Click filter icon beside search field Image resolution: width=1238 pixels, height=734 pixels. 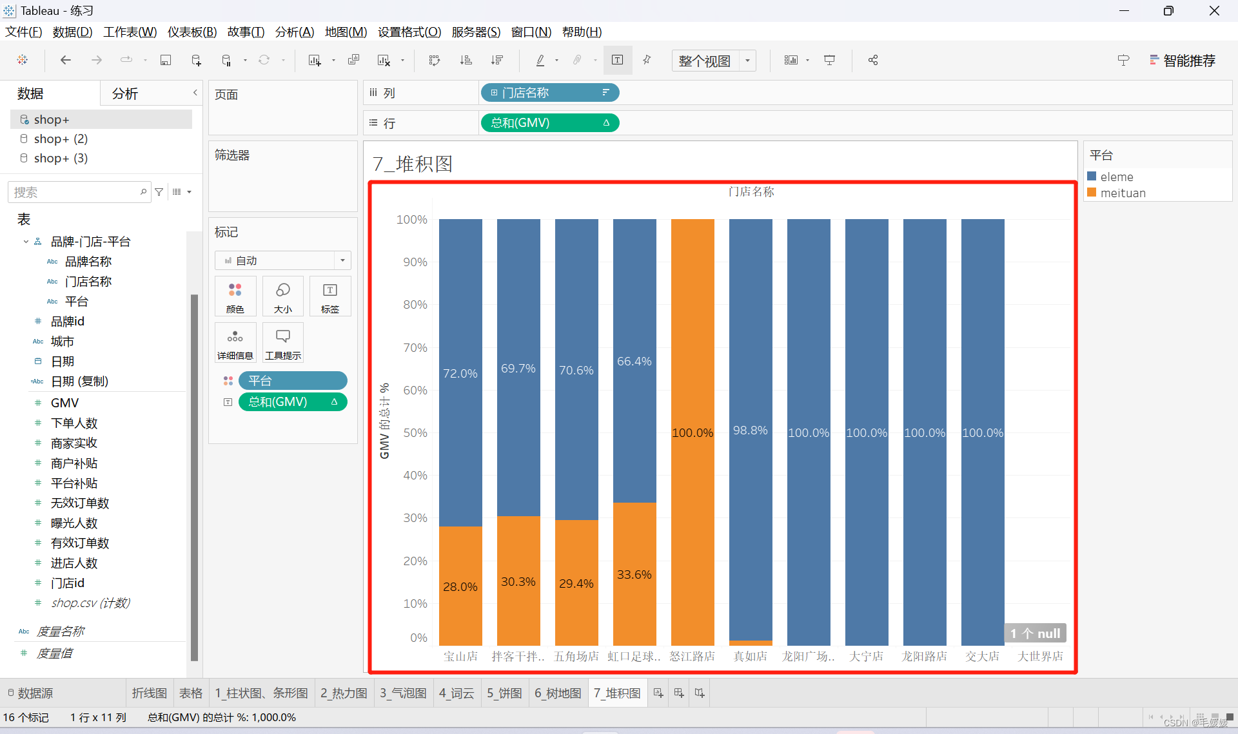tap(159, 192)
